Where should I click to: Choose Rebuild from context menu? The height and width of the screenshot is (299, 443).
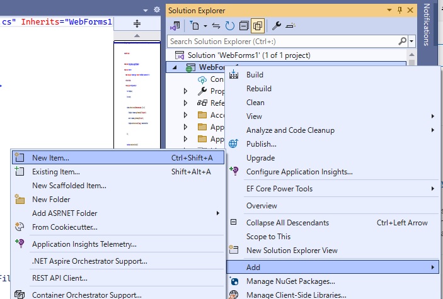259,89
